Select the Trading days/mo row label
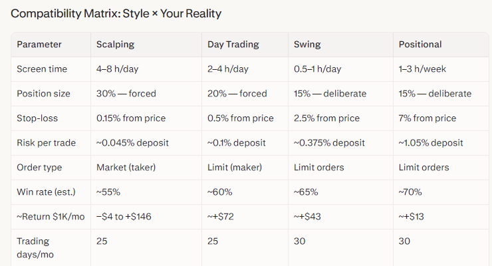 [x=33, y=247]
